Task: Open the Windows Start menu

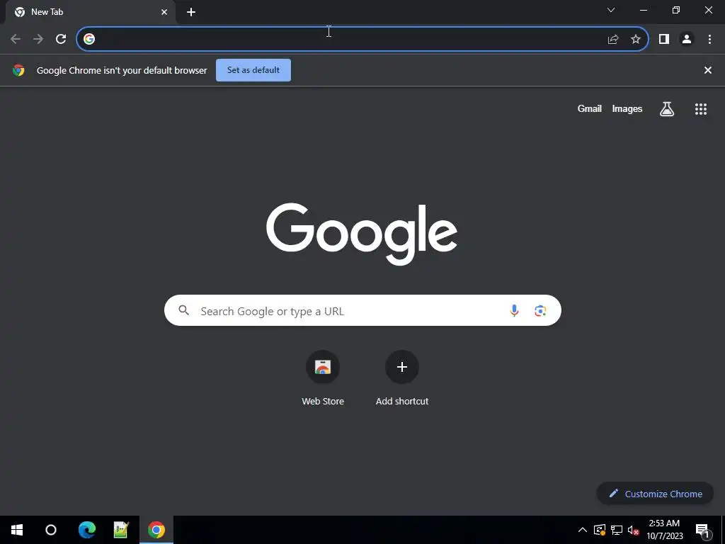Action: 17,530
